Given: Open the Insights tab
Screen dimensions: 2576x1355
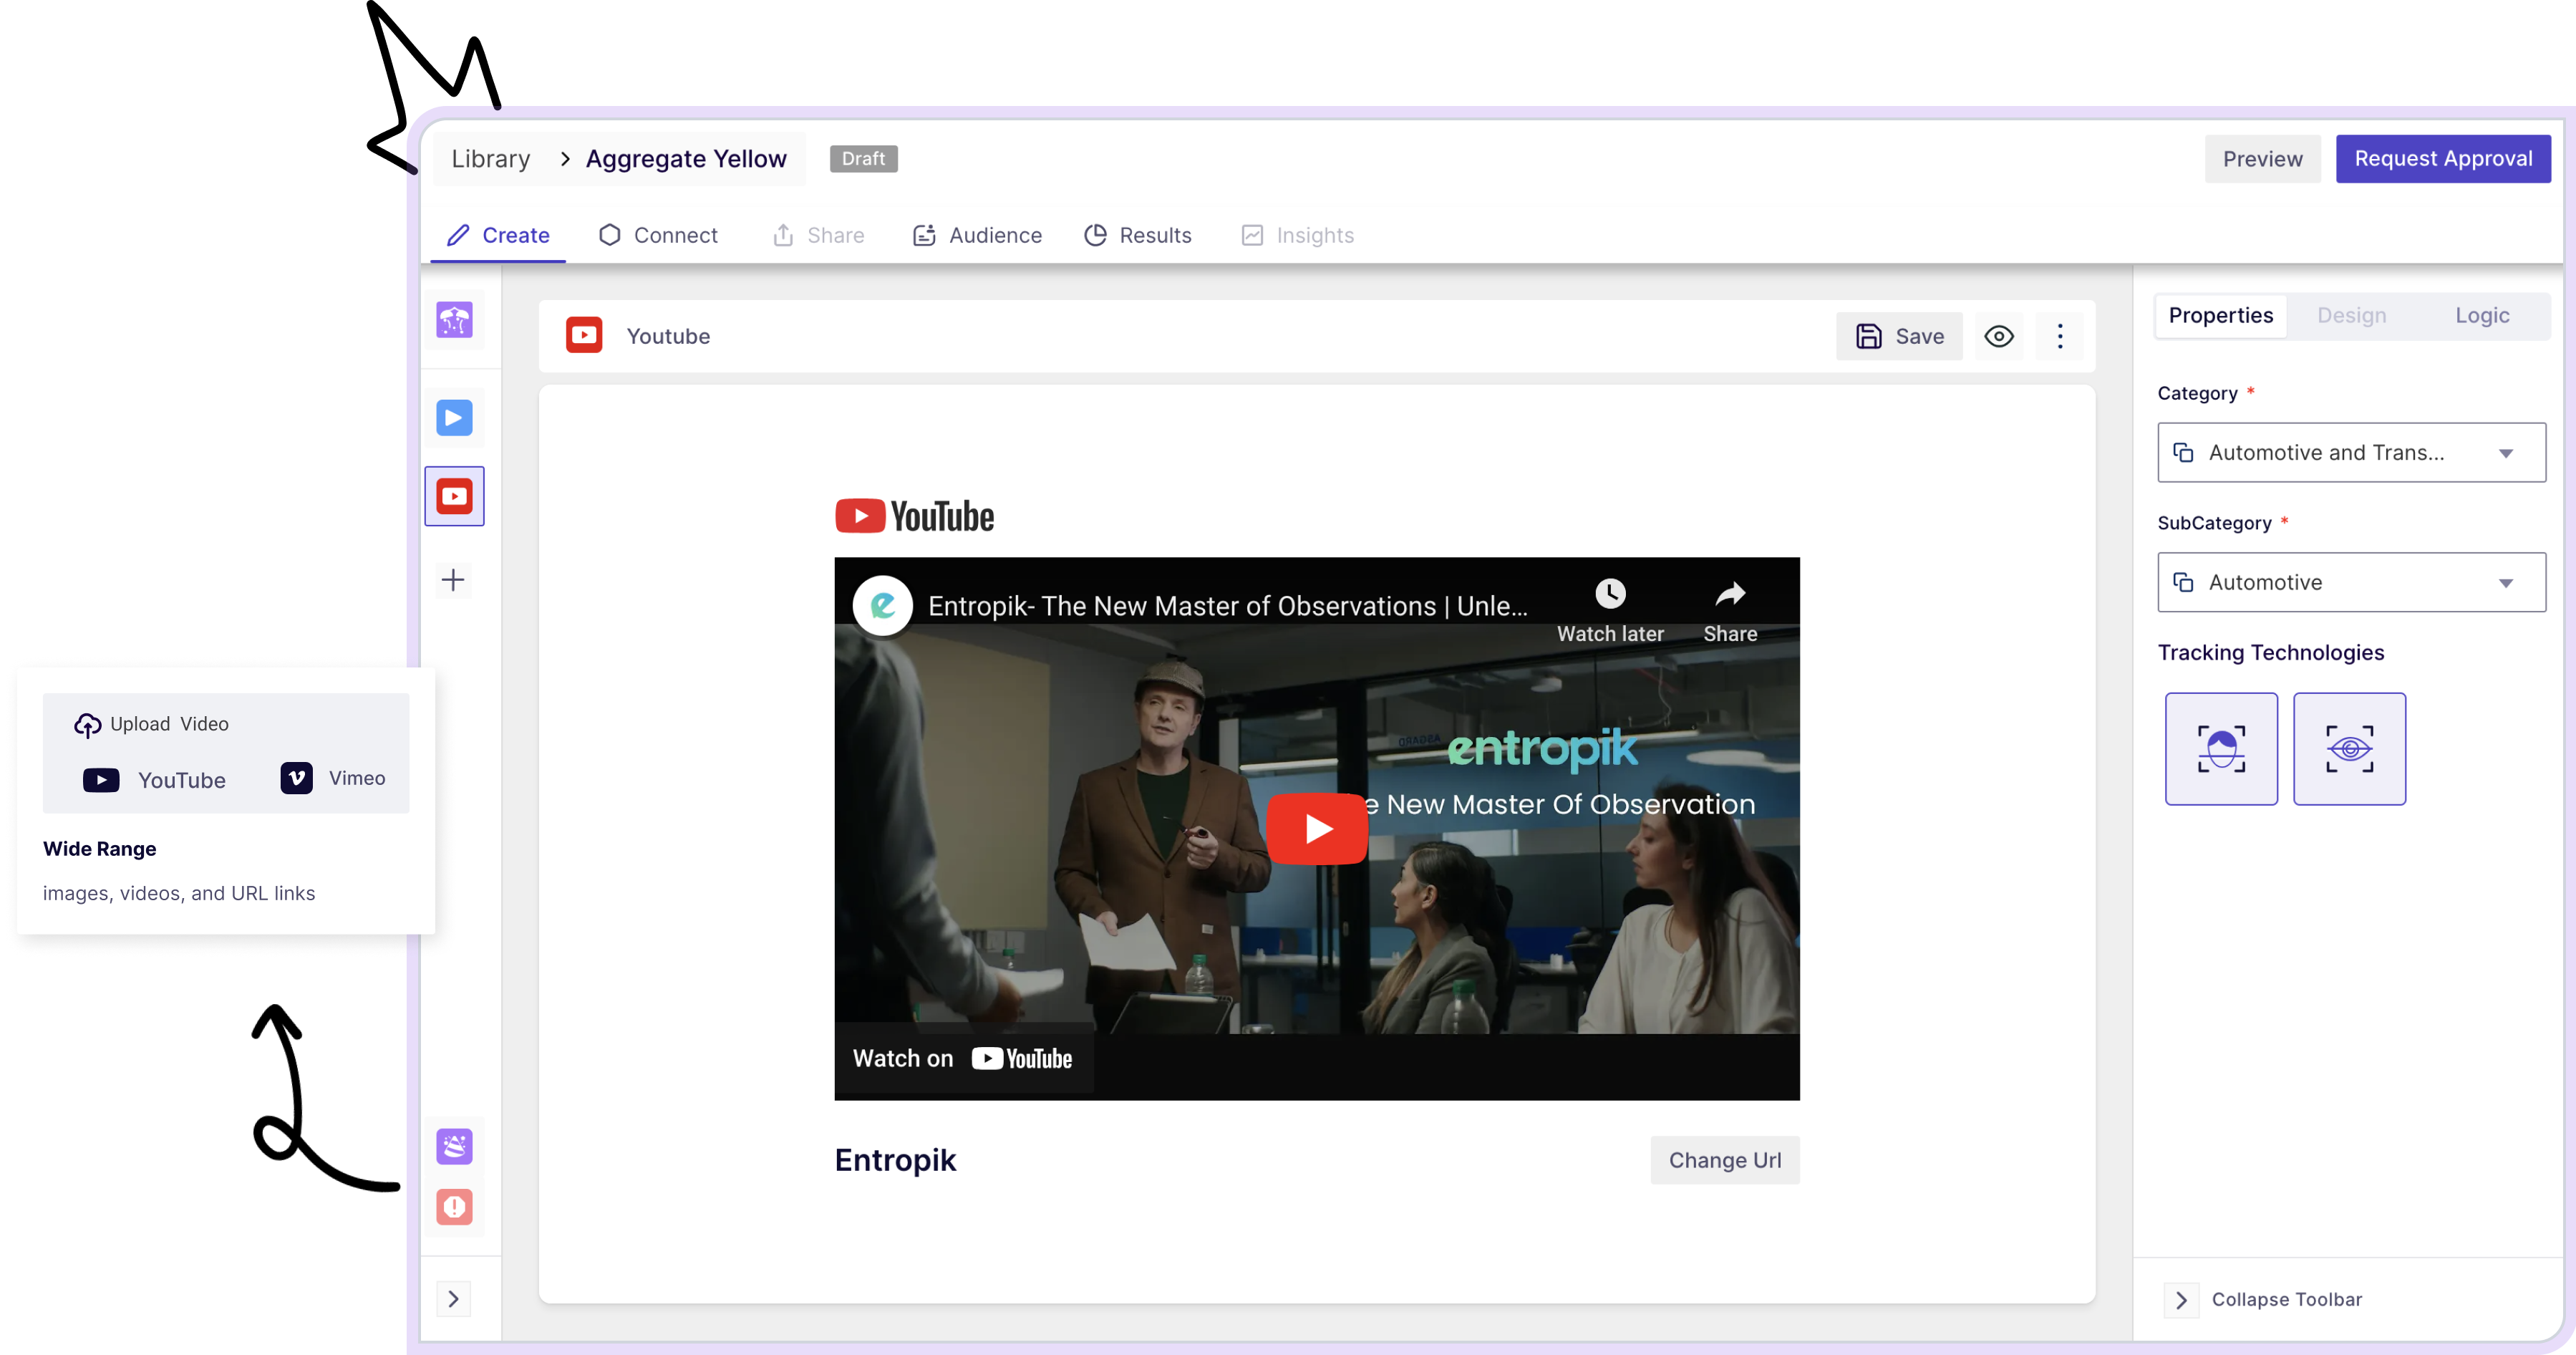Looking at the screenshot, I should coord(1297,235).
